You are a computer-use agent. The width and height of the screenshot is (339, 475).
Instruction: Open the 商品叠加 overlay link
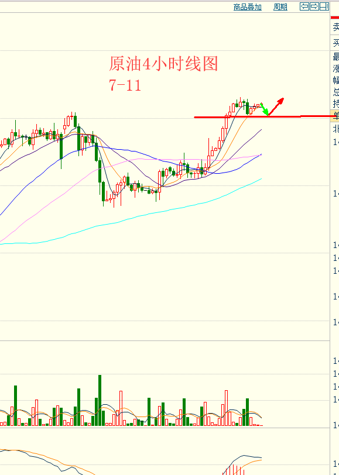pyautogui.click(x=248, y=7)
